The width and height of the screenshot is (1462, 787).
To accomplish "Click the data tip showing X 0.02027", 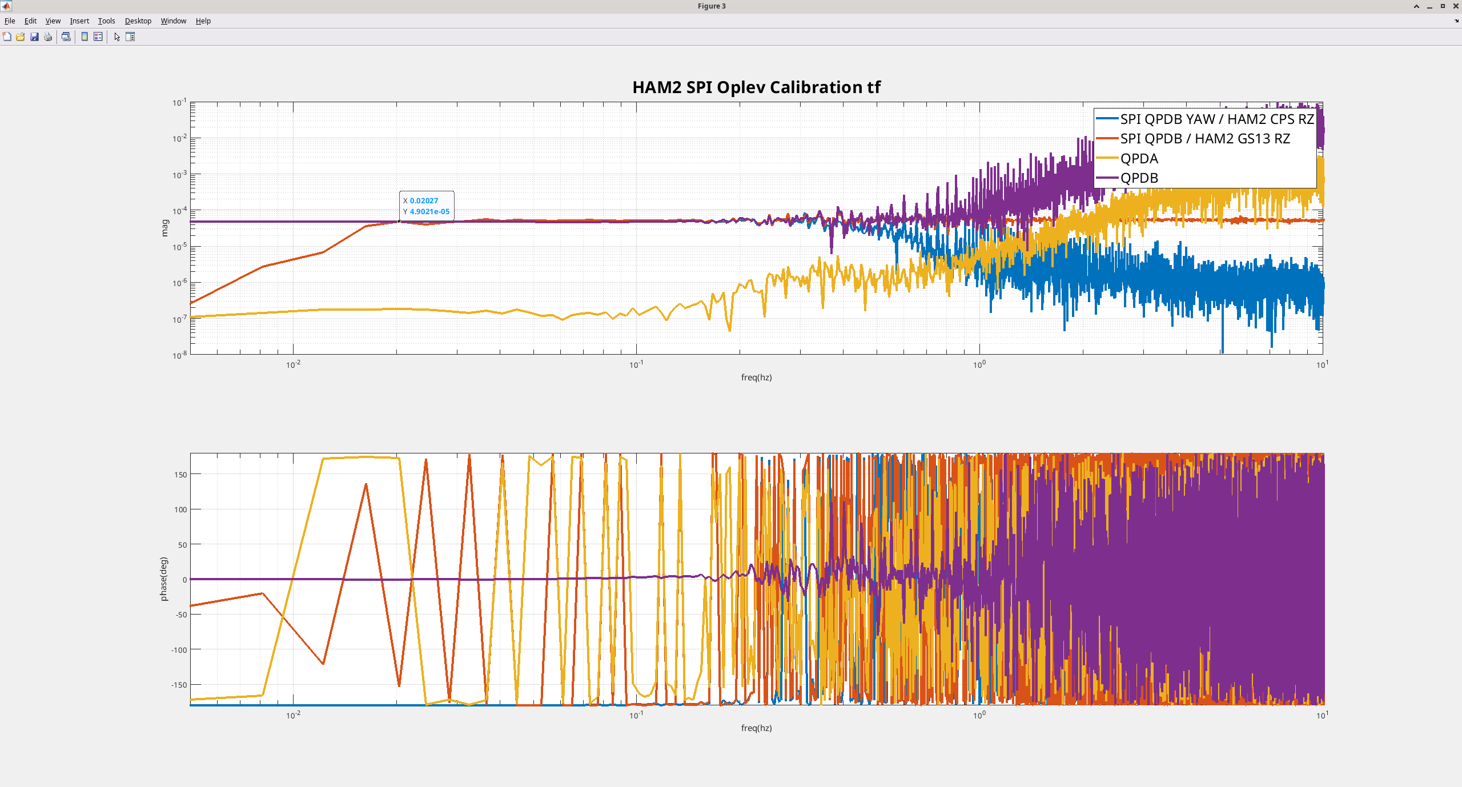I will [x=427, y=206].
